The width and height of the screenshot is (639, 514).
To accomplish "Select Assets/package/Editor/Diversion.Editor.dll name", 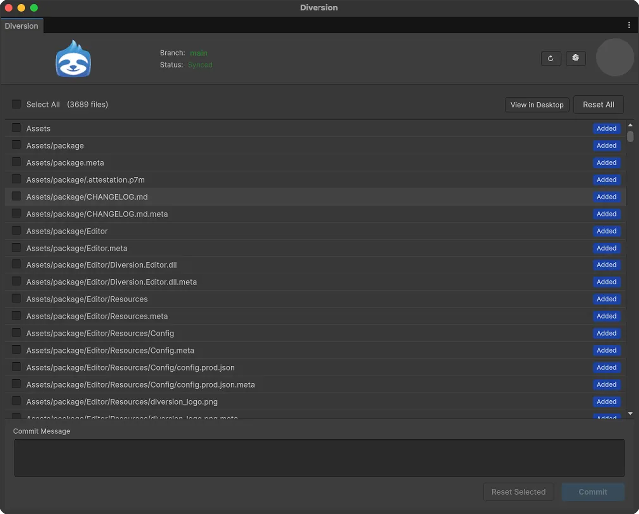I will point(101,265).
